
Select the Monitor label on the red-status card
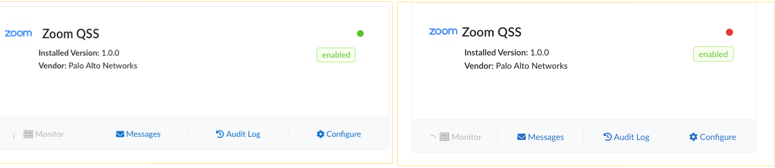[467, 137]
